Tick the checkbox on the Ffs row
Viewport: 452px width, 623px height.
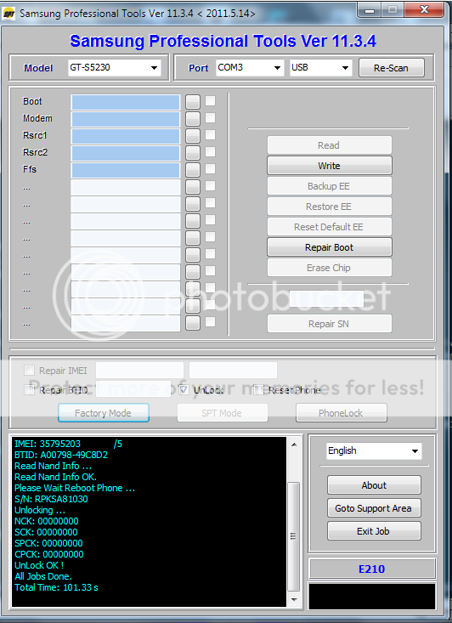pyautogui.click(x=210, y=169)
